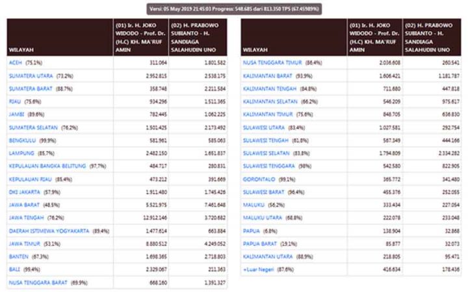Click WILAYAH header in right table
Screen dimensions: 468x292
pos(255,50)
